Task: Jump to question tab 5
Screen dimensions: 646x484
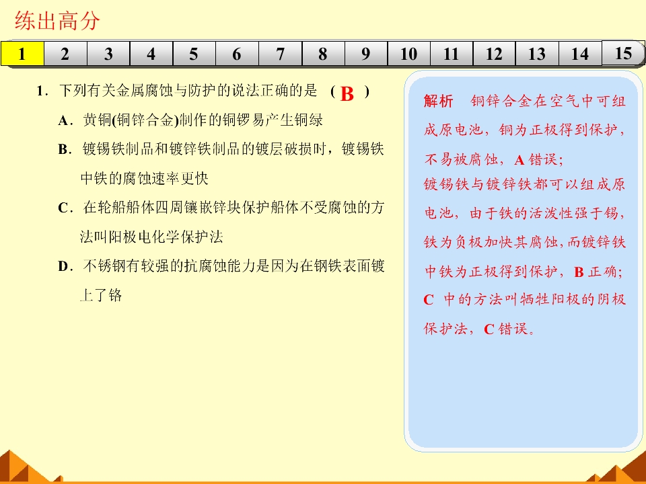Action: coord(194,54)
